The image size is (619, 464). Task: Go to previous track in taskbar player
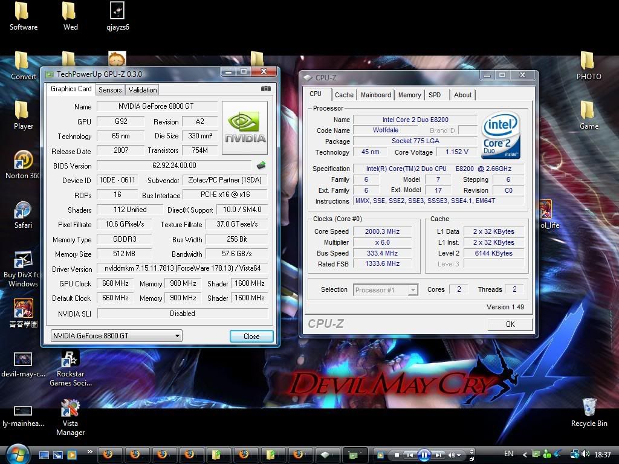[410, 455]
